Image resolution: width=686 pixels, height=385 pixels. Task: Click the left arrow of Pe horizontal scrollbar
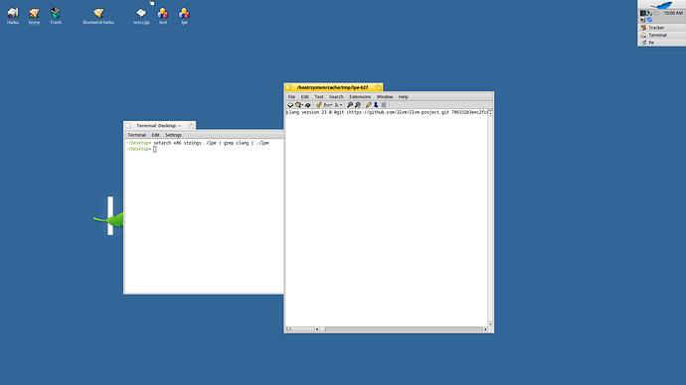point(317,329)
